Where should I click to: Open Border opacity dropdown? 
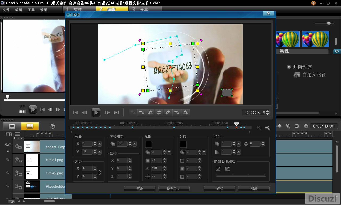point(204,152)
